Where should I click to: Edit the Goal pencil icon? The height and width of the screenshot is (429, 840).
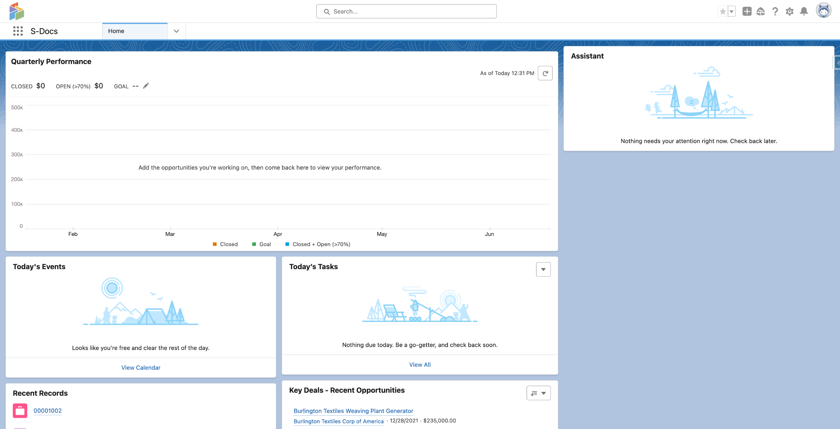coord(146,86)
